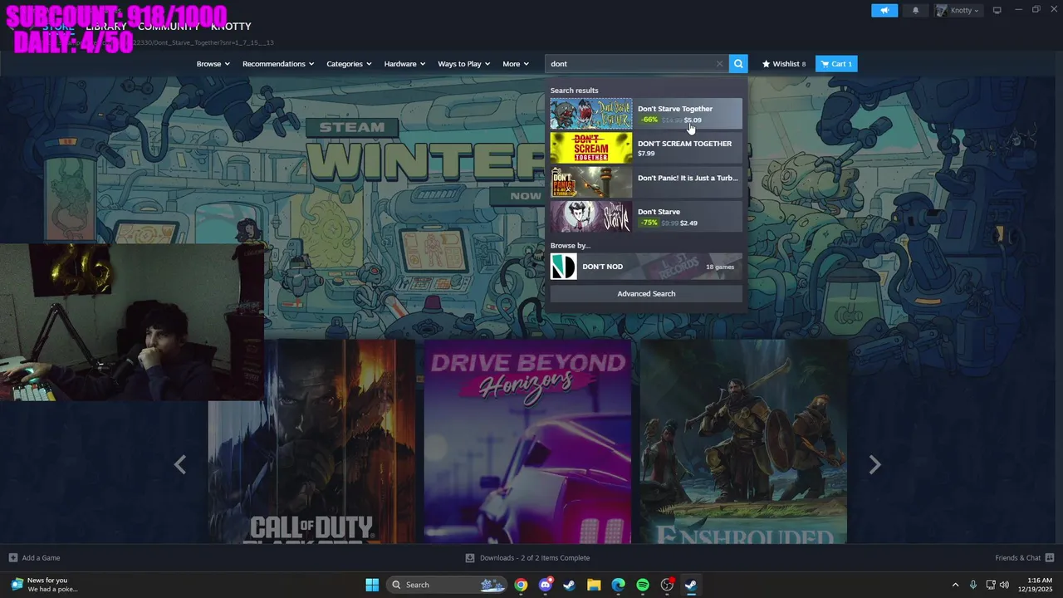The height and width of the screenshot is (598, 1063).
Task: Select the Don't Starve search result
Action: coord(646,217)
